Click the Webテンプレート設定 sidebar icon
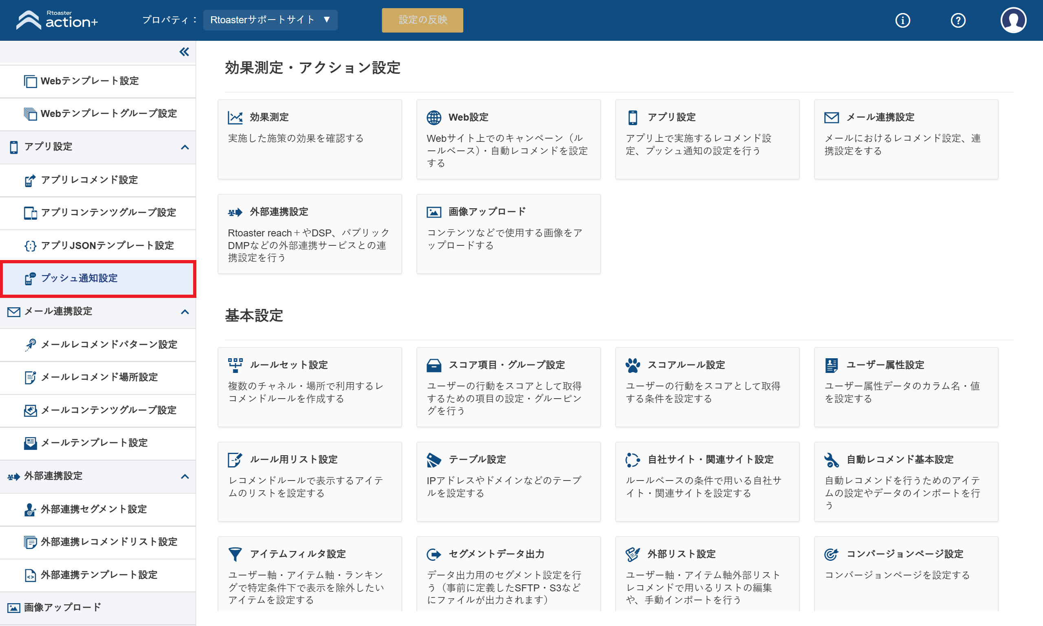Screen dimensions: 1043x626 click(31, 81)
